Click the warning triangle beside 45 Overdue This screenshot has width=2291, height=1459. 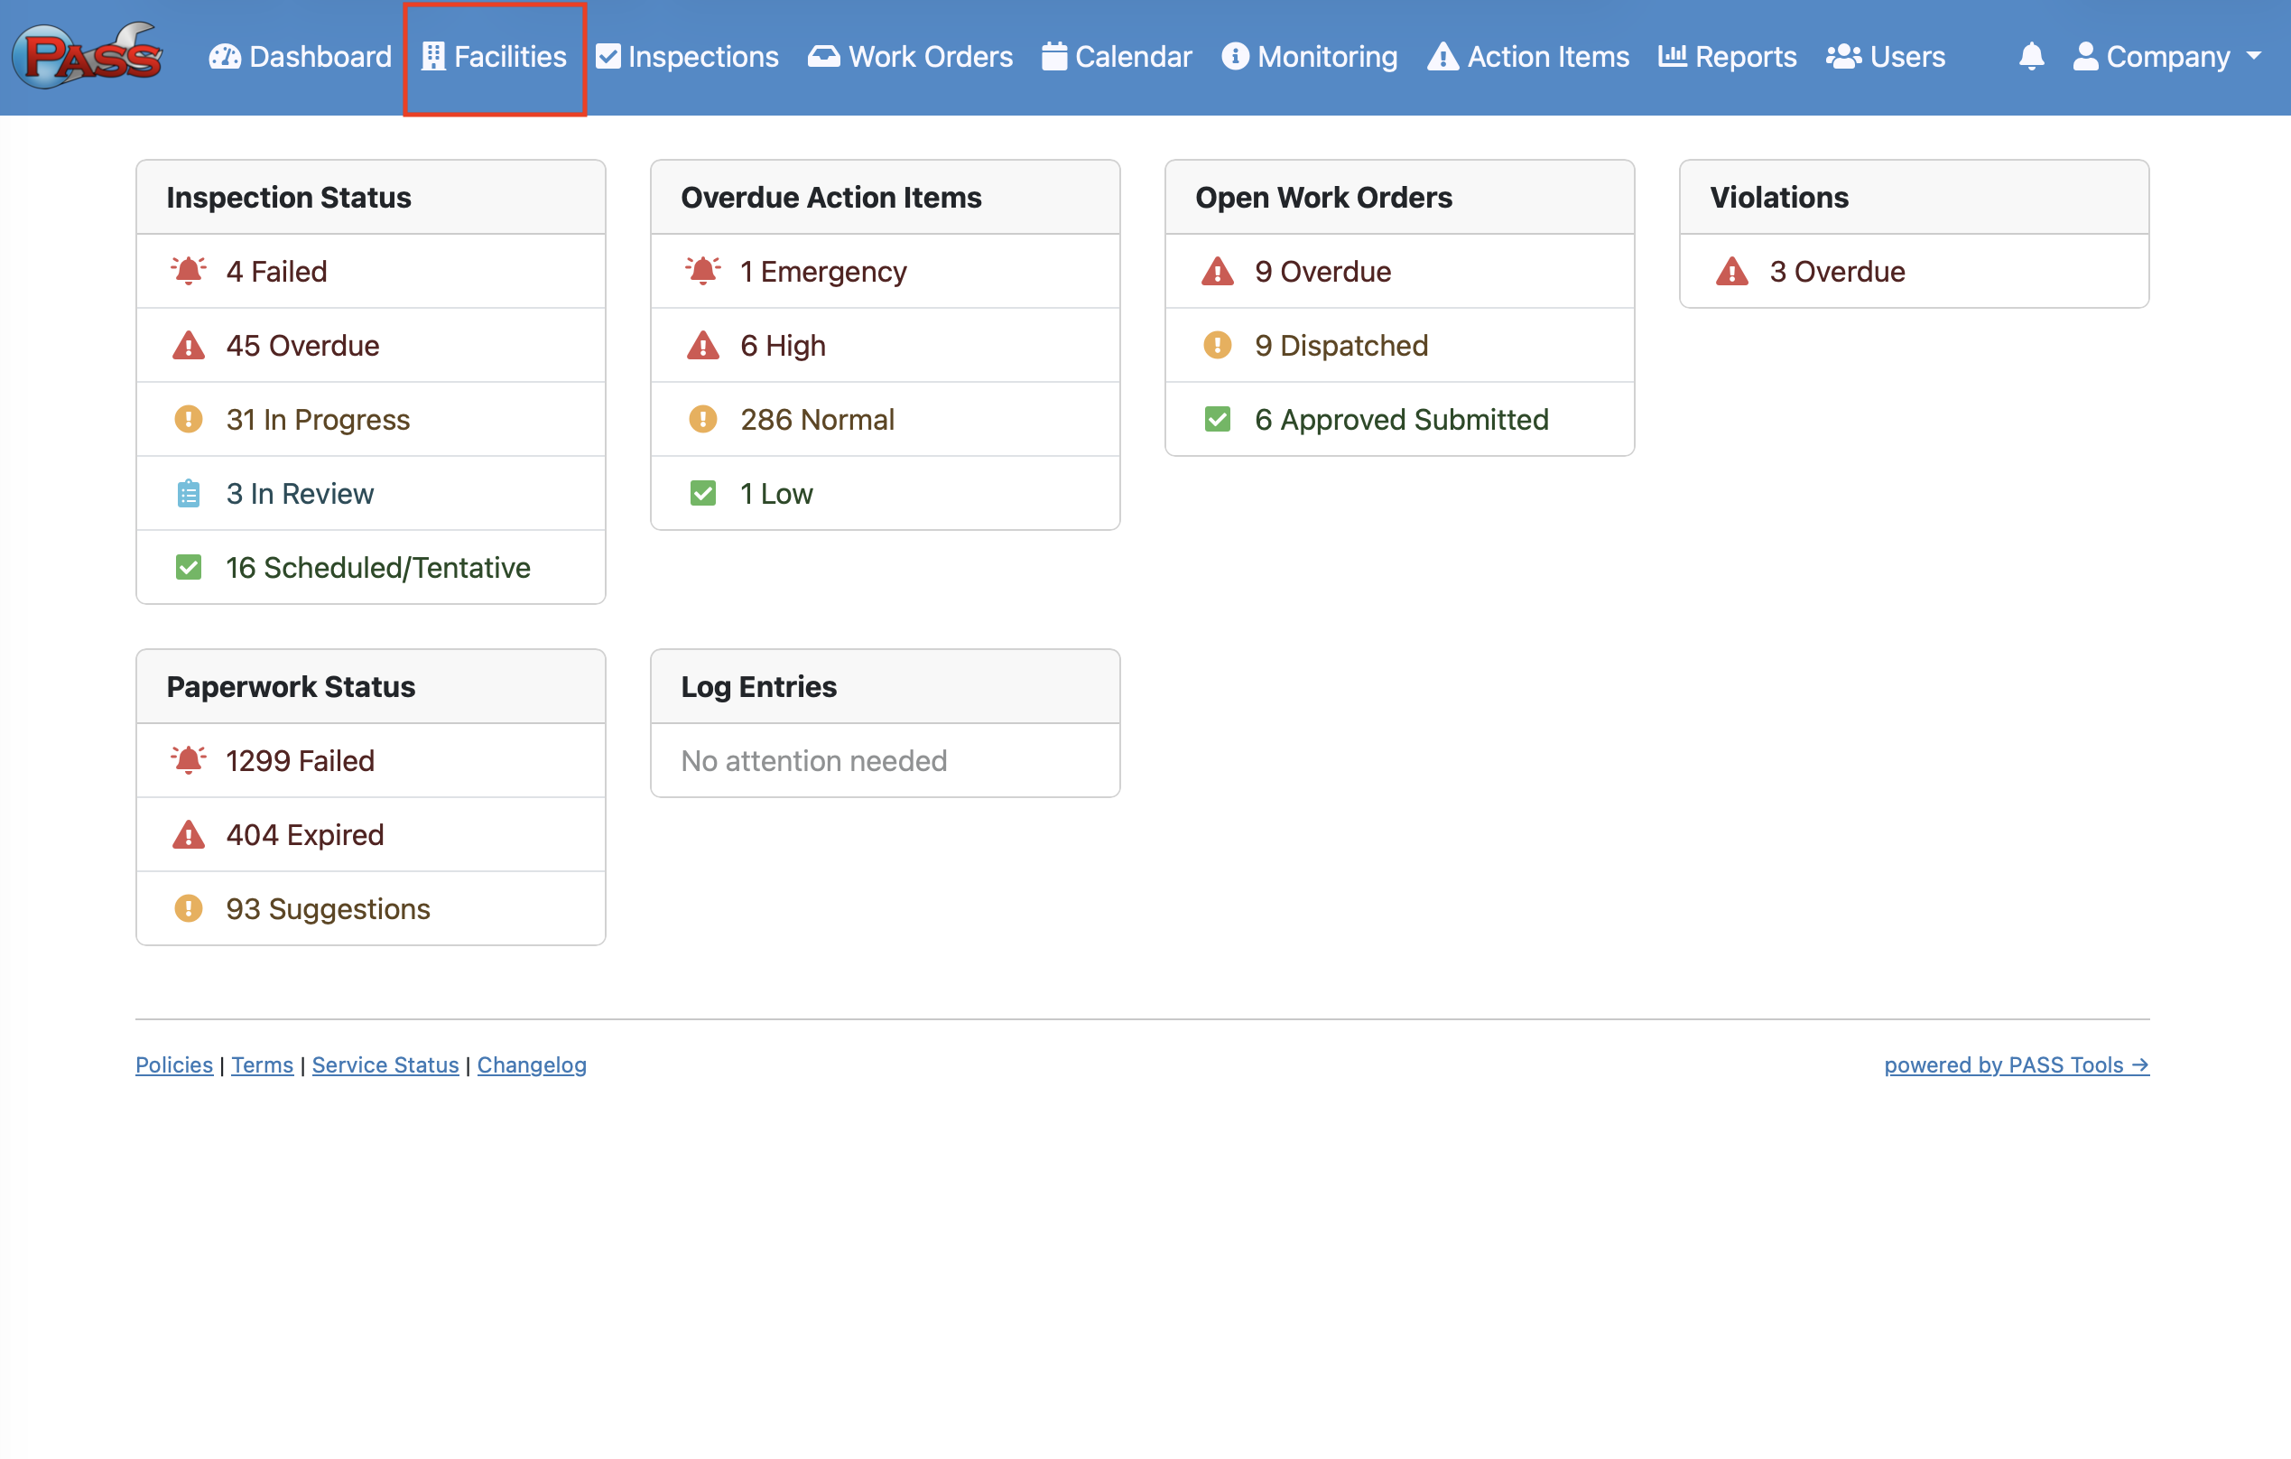189,346
